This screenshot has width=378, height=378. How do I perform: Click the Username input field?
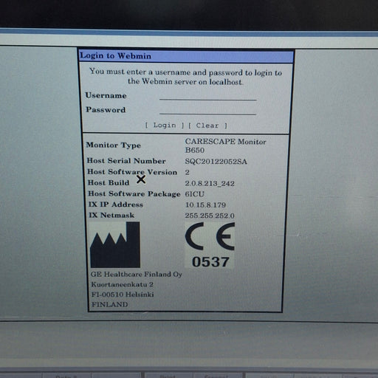tap(208, 96)
